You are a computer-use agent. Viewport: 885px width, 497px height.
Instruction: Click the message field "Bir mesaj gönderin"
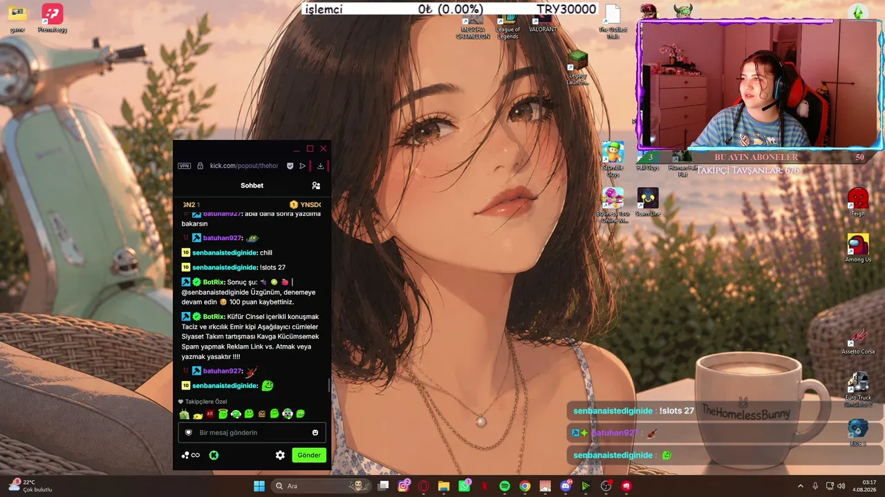(252, 433)
